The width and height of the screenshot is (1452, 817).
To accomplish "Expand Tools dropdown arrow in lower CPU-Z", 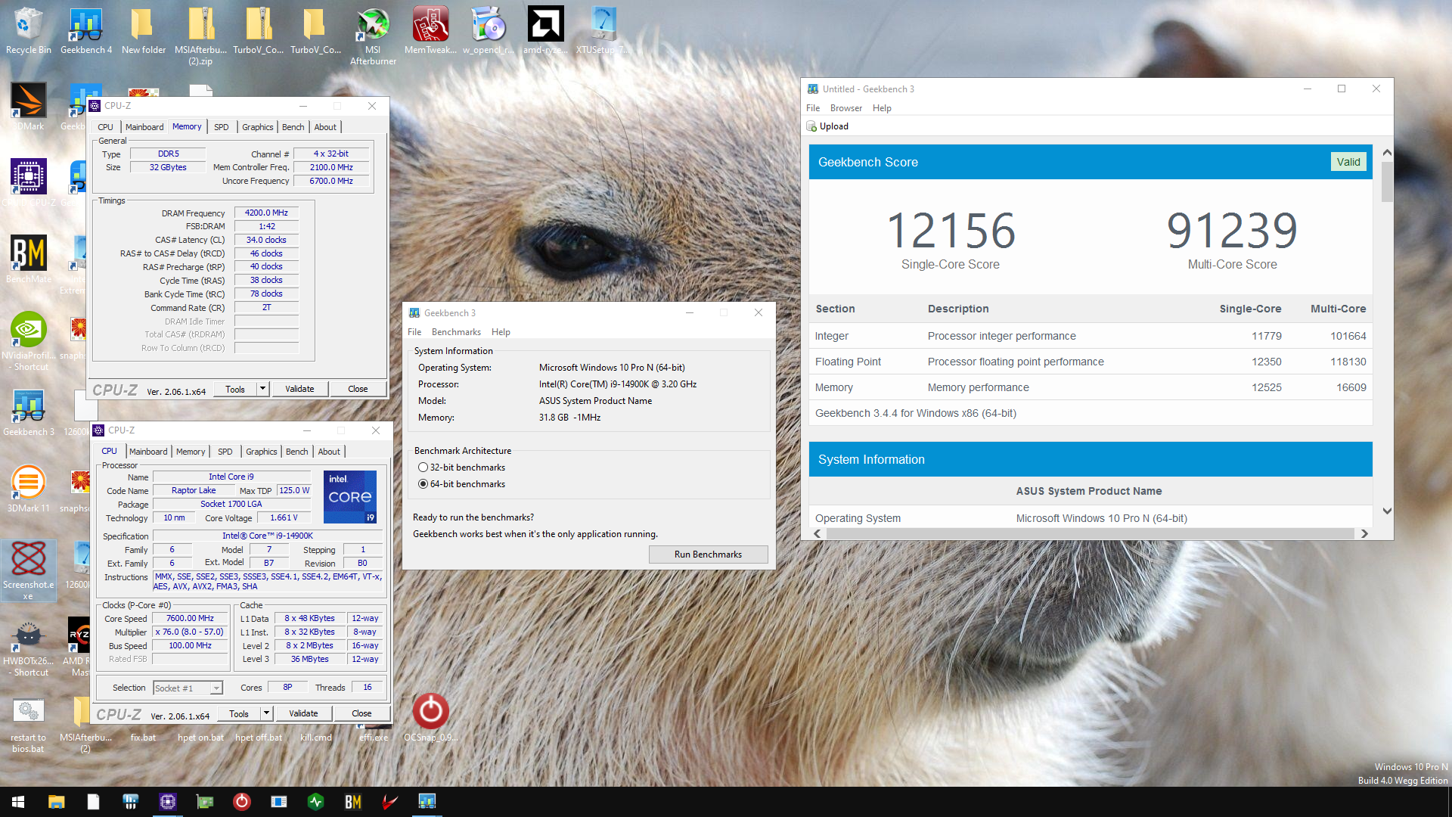I will [x=266, y=713].
